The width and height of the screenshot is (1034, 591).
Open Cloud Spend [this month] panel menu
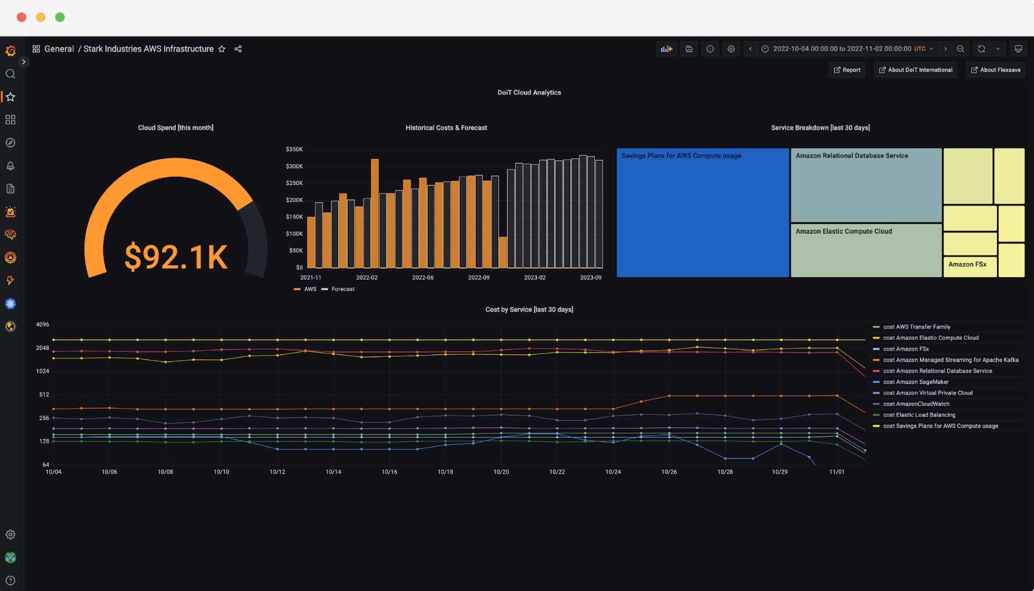(x=175, y=128)
